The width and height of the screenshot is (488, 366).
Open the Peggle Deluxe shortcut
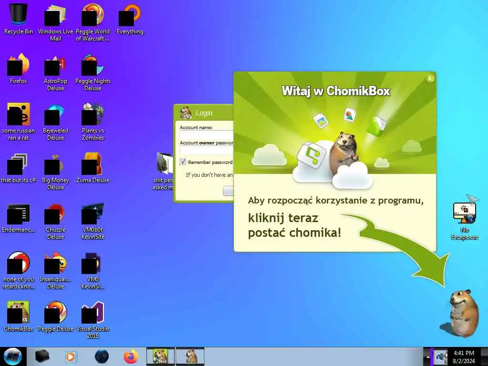click(x=55, y=316)
